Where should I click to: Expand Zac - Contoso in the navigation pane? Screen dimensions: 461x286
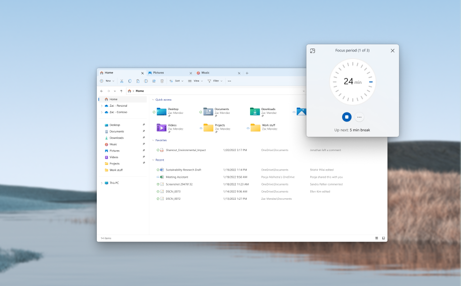pos(102,112)
